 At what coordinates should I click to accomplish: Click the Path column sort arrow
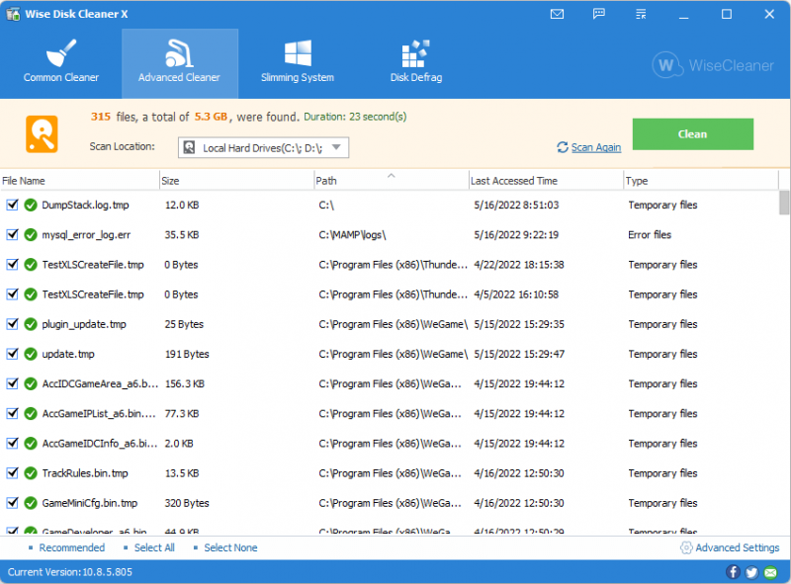click(x=391, y=176)
